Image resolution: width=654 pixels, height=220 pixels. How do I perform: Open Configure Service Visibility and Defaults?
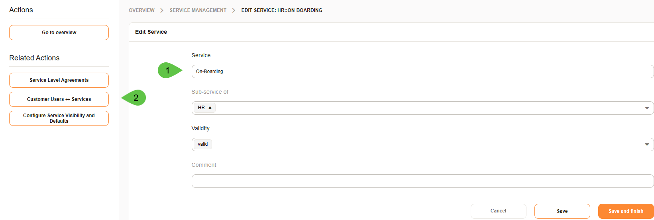coord(59,118)
